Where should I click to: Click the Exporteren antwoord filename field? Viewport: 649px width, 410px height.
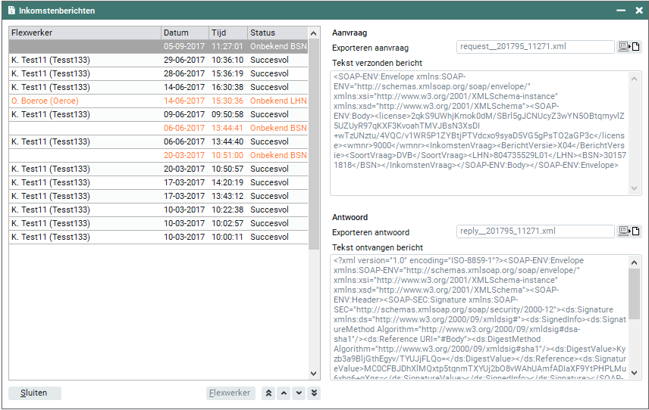[x=535, y=231]
